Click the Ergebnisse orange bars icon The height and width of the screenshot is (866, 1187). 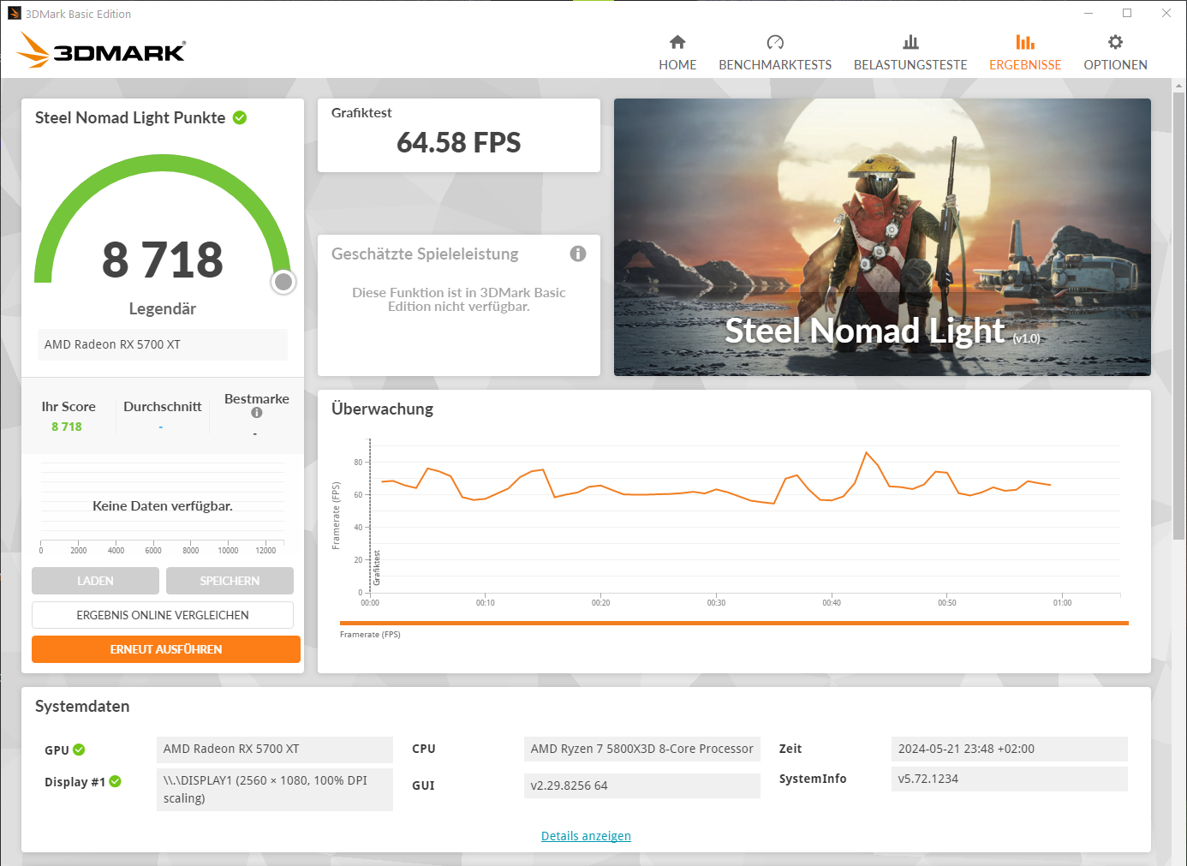[x=1025, y=42]
